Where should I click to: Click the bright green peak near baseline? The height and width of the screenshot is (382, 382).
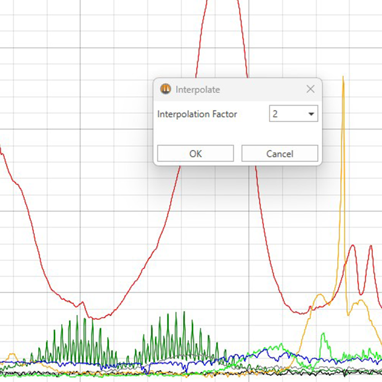click(x=324, y=334)
